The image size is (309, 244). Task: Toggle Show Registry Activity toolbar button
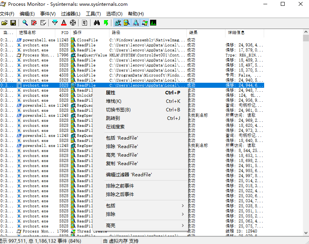tap(118, 23)
